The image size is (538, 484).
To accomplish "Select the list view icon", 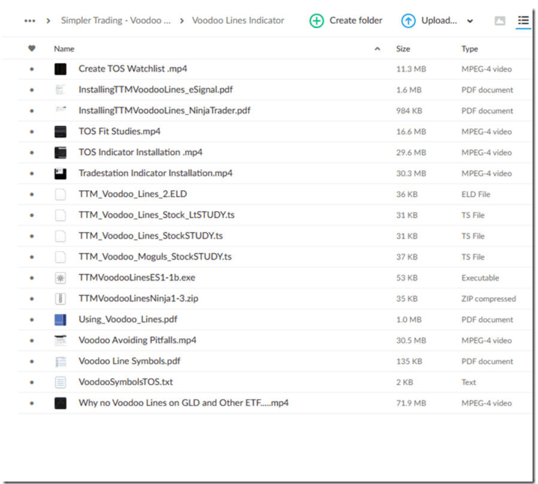I will tap(523, 20).
